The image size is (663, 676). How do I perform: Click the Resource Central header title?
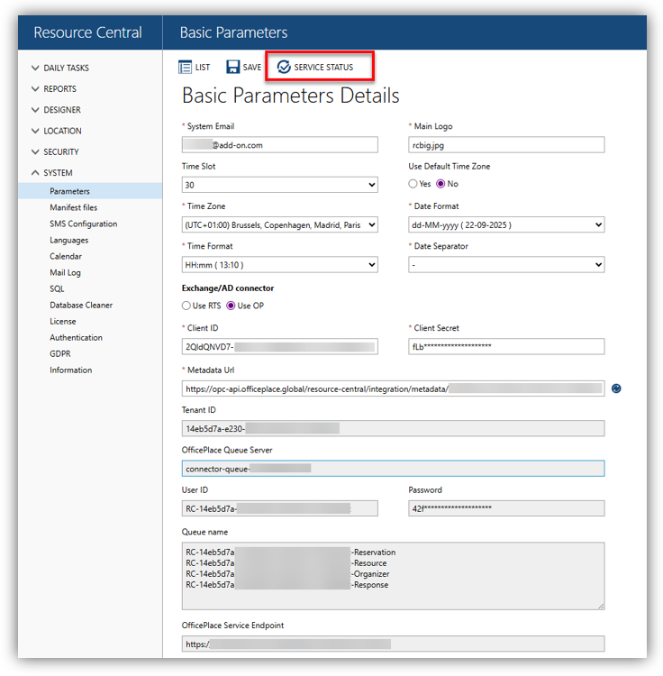88,32
